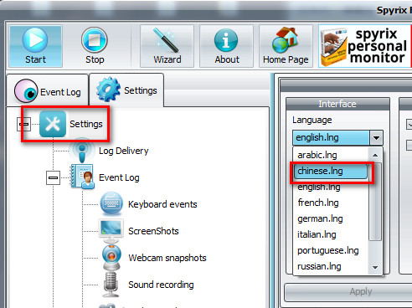Screen dimensions: 412x308
Task: Click the Webcam snapshots camera icon
Action: (x=111, y=257)
